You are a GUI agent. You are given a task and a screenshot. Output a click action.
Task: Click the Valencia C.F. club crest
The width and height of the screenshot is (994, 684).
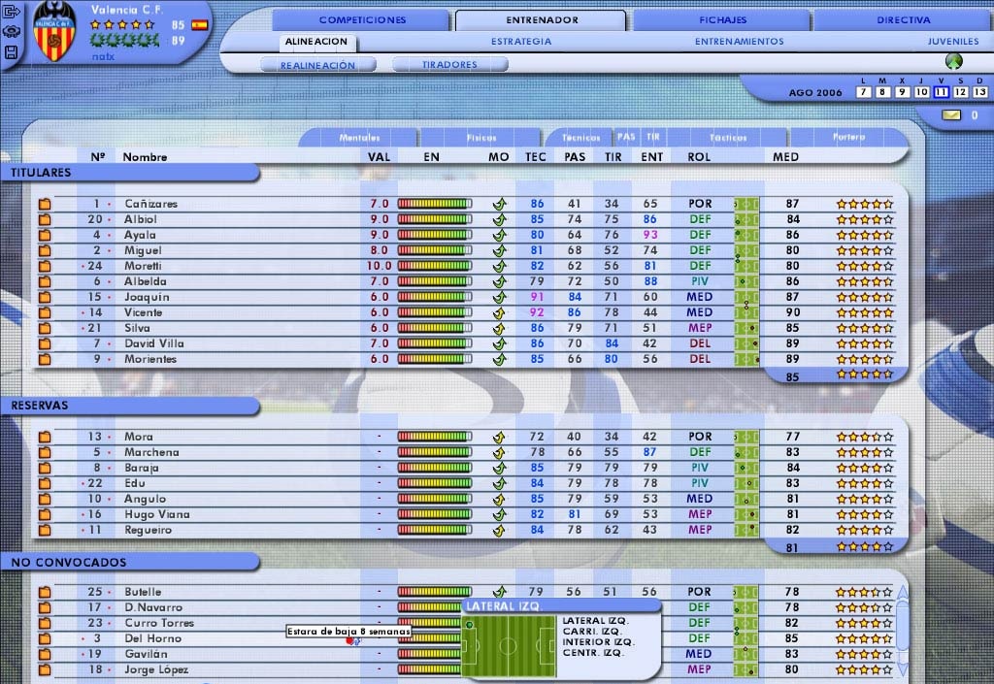pyautogui.click(x=54, y=30)
